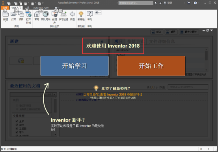Expand the arrow left of the search box
The image size is (218, 152).
click(x=117, y=3)
